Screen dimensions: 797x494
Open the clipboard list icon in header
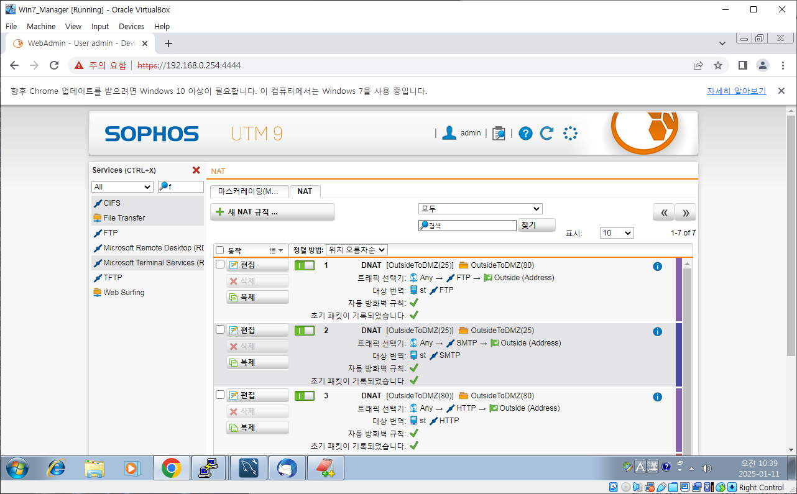click(499, 133)
